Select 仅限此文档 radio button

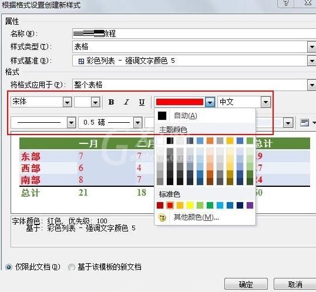click(9, 267)
